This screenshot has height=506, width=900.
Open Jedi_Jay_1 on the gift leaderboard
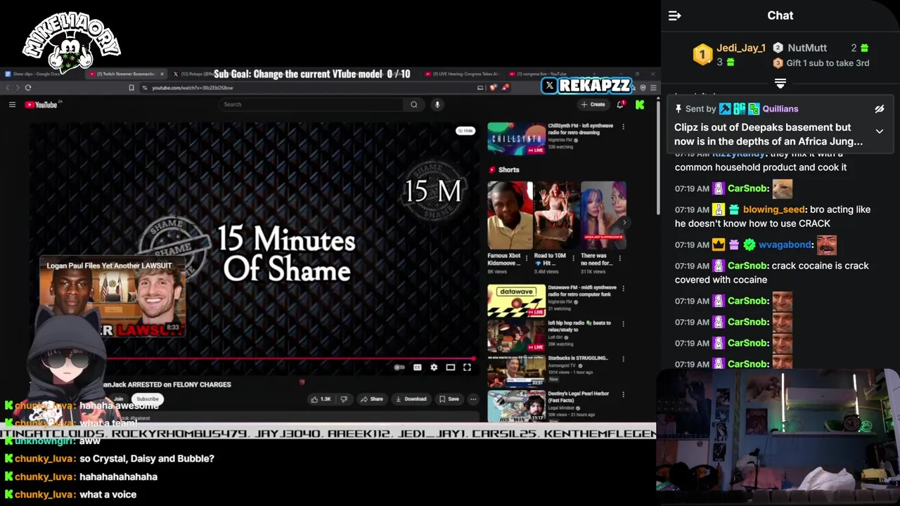click(740, 48)
